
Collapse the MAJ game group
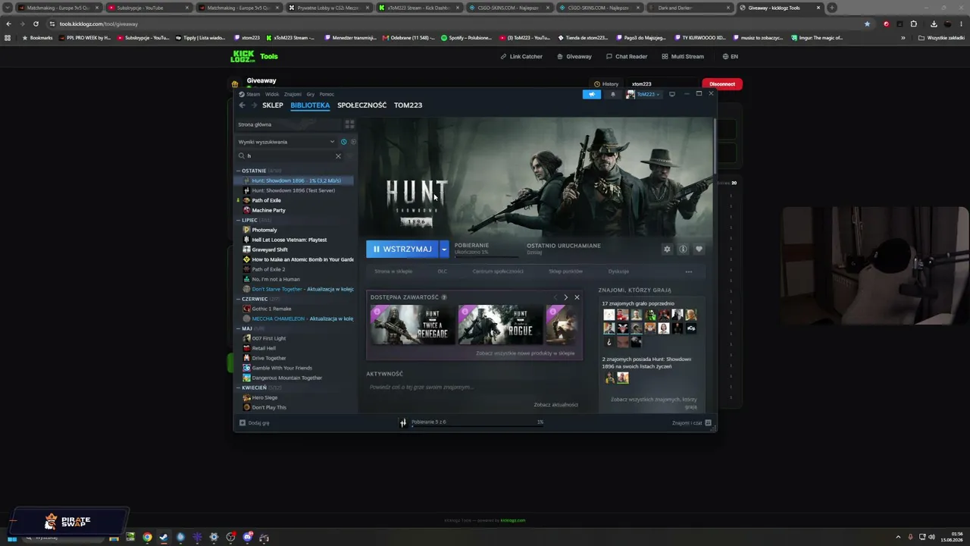pyautogui.click(x=247, y=328)
